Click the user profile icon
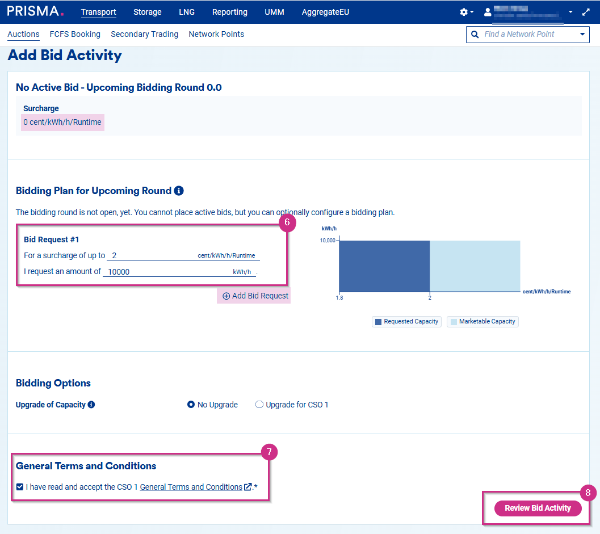Image resolution: width=600 pixels, height=534 pixels. 487,12
